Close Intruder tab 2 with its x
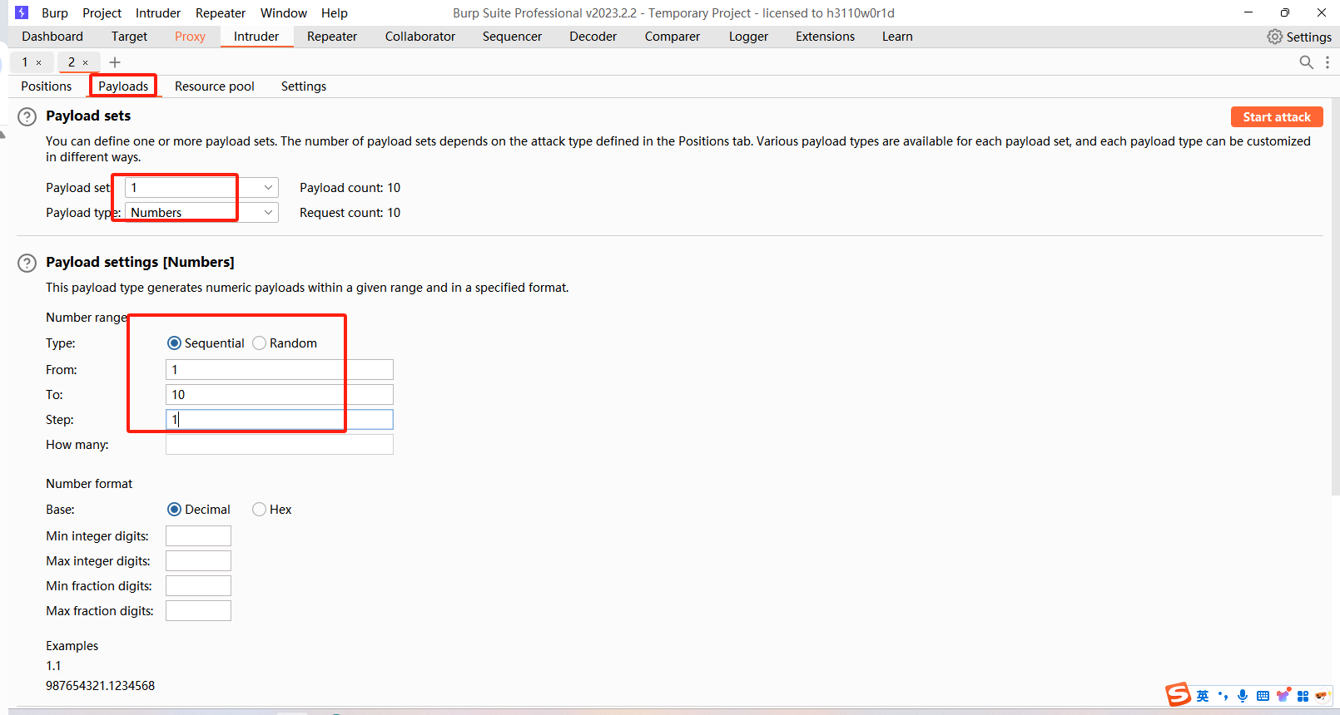 [x=85, y=62]
